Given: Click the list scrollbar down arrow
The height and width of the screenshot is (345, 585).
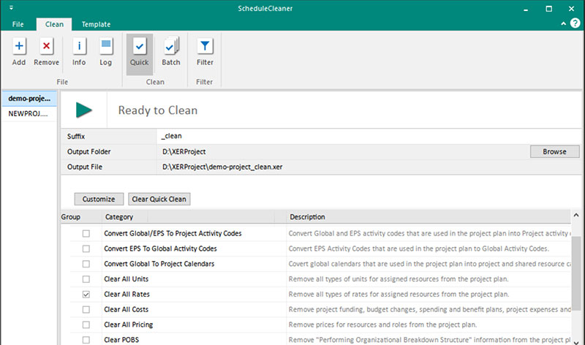Looking at the screenshot, I should pos(576,342).
